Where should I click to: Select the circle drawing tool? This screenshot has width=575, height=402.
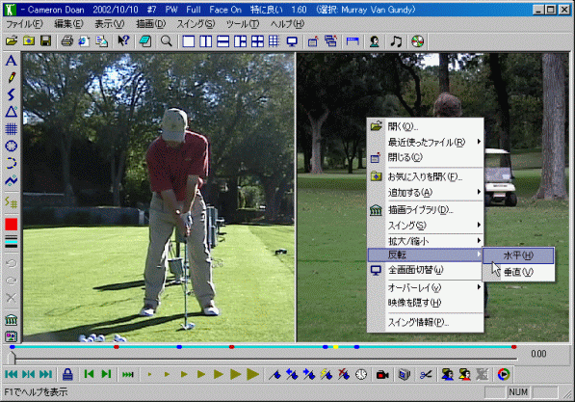11,147
